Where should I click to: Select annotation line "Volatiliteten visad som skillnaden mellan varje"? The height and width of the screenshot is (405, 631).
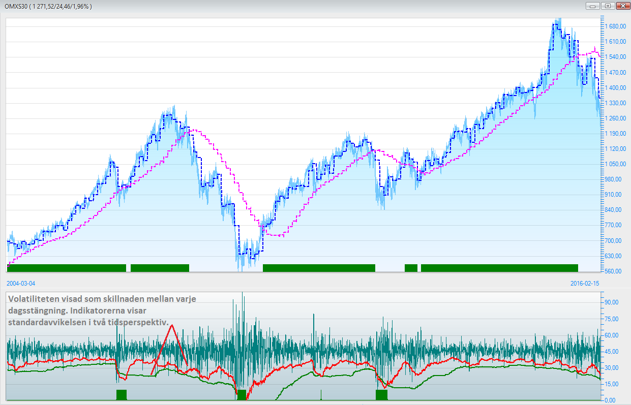[102, 299]
